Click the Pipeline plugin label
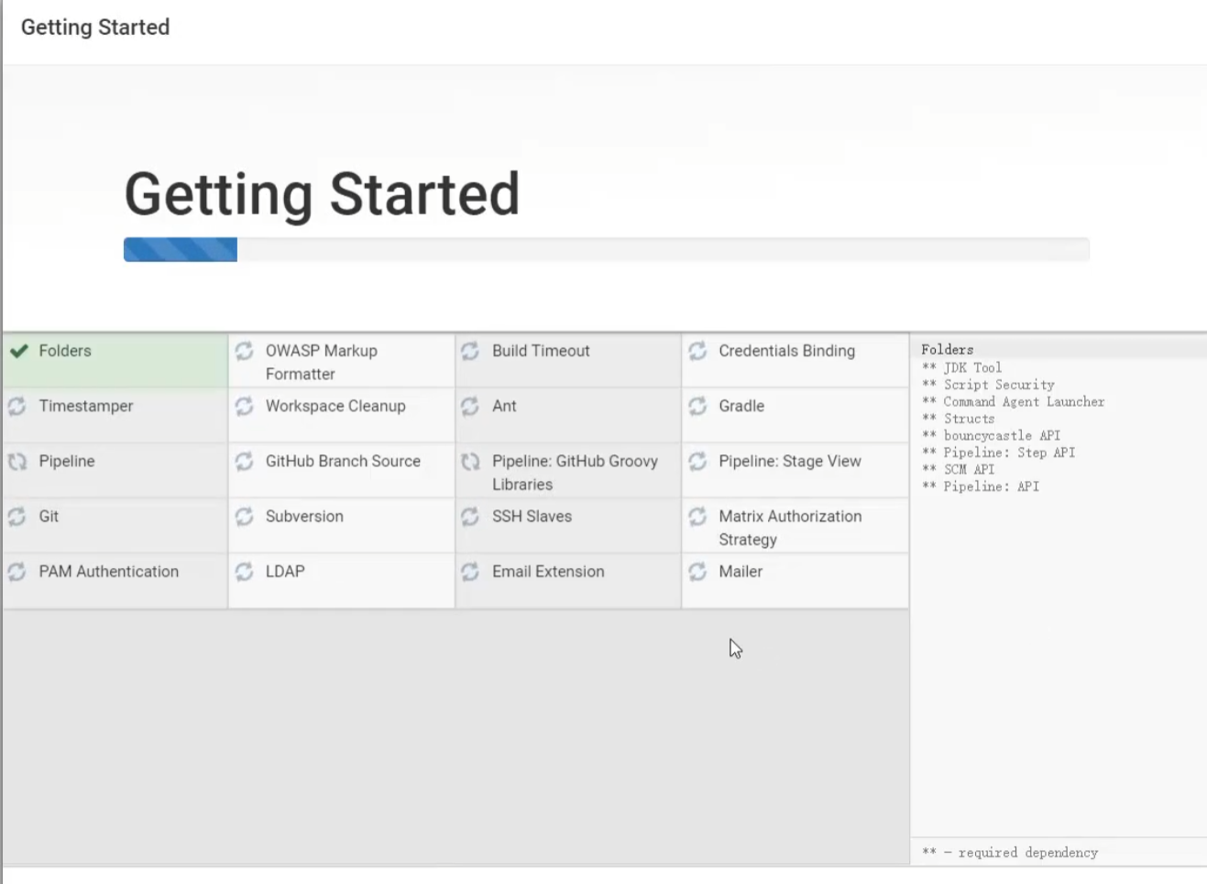 (67, 461)
